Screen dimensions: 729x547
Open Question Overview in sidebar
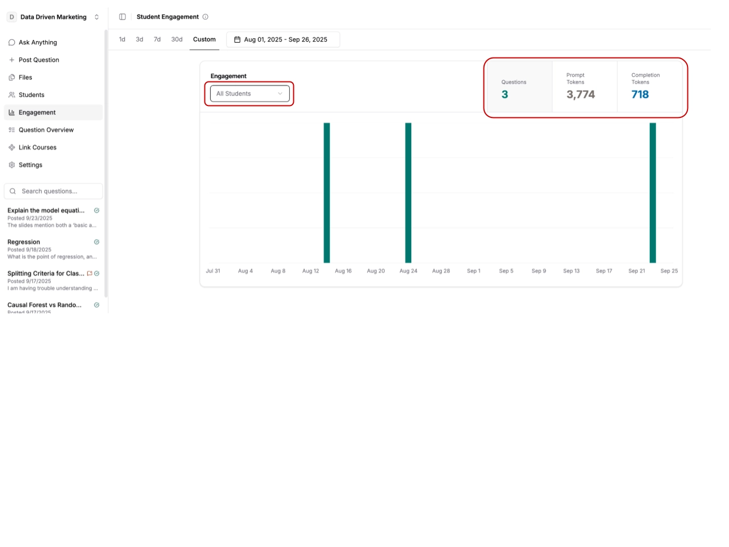click(46, 130)
